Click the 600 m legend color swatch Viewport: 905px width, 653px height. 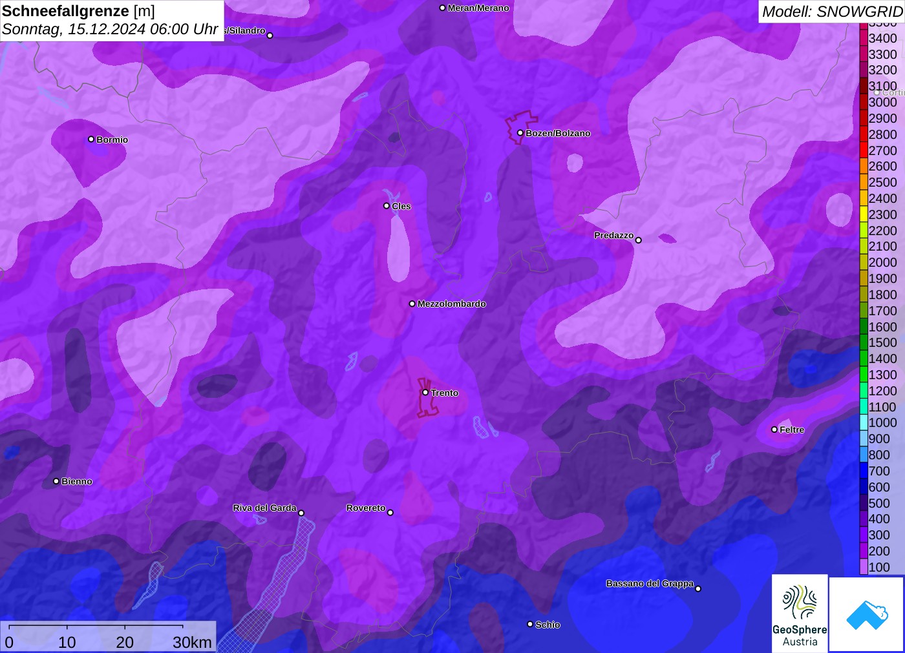(864, 487)
